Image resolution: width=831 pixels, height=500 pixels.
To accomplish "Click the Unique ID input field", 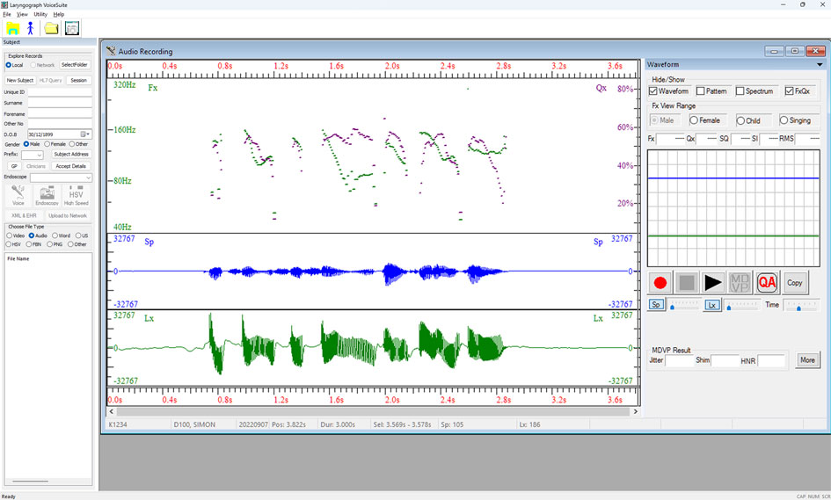I will [60, 92].
